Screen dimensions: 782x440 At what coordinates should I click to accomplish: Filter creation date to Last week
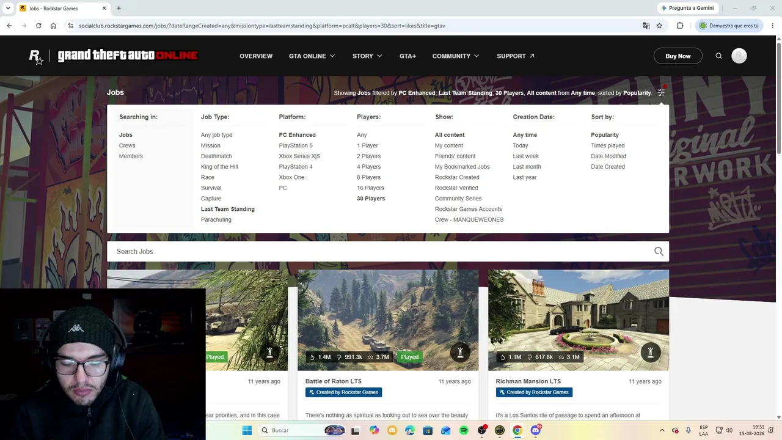pyautogui.click(x=526, y=156)
